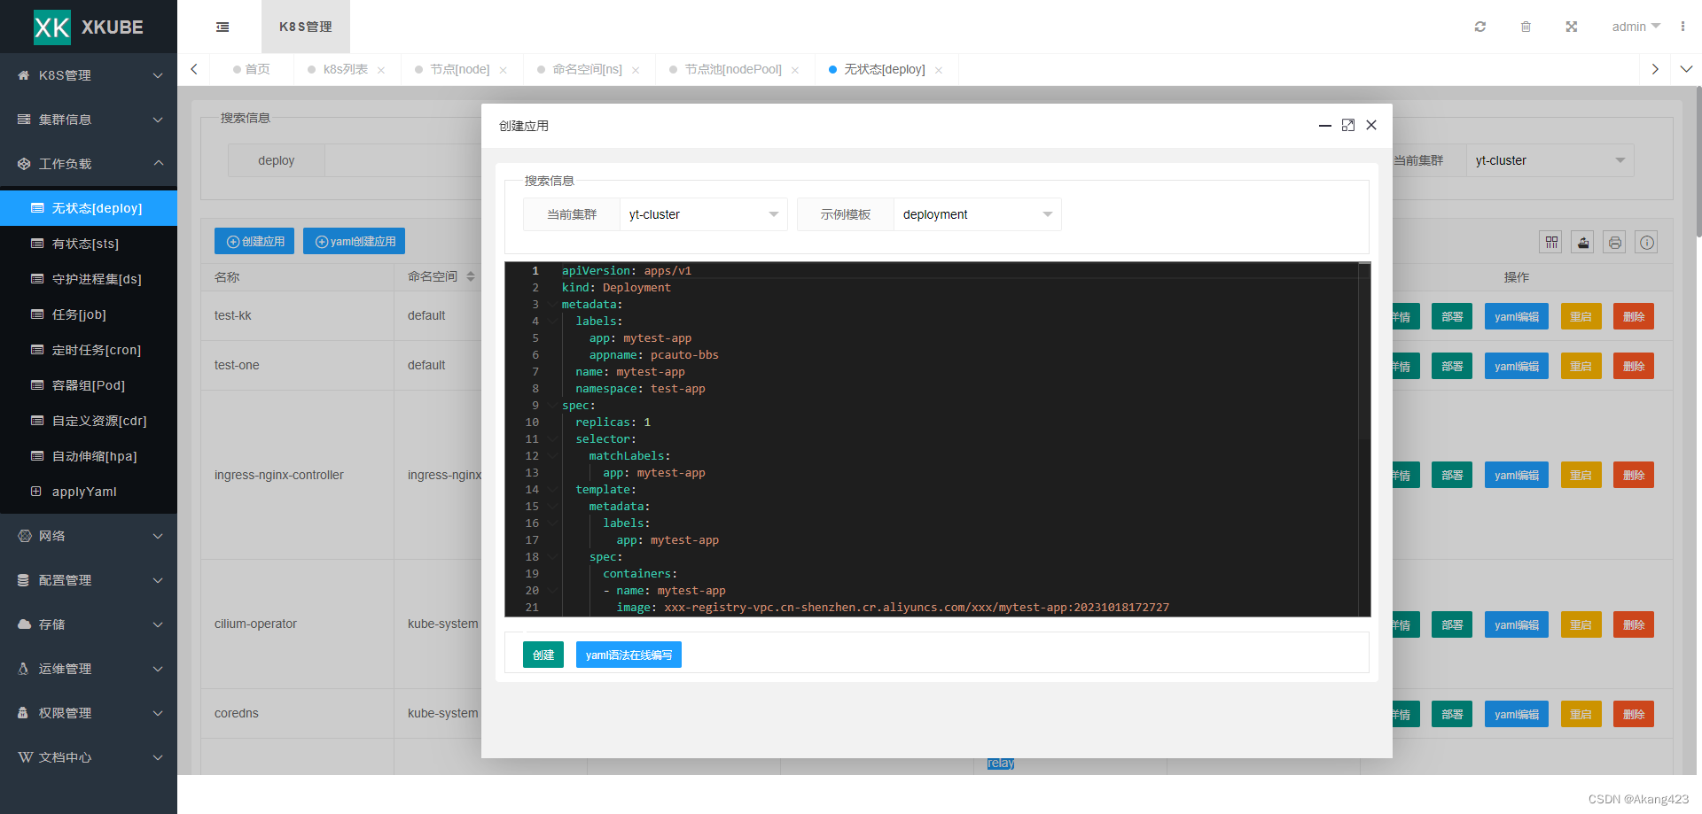
Task: Expand the 集群信息 sidebar section
Action: click(x=89, y=120)
